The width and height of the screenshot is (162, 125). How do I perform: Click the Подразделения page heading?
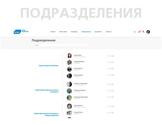point(43,40)
